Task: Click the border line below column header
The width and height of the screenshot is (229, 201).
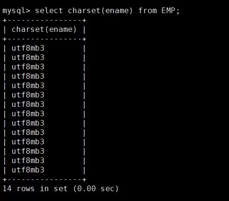Action: (44, 39)
